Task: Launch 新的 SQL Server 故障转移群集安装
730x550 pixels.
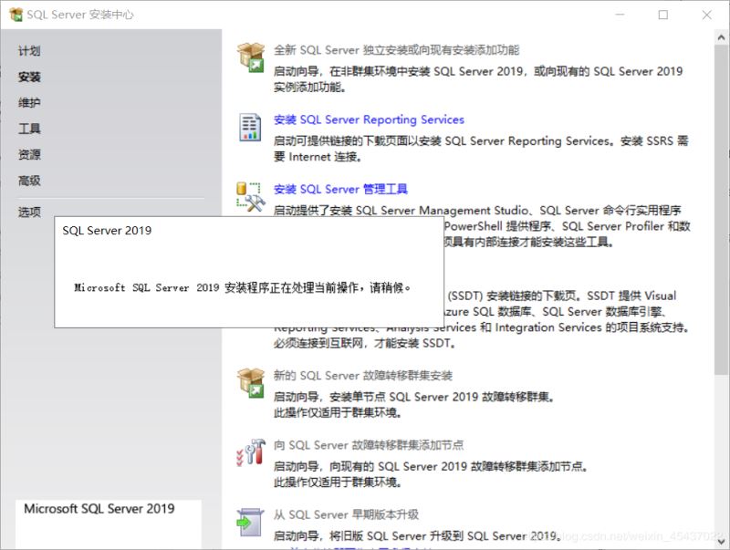Action: click(362, 375)
